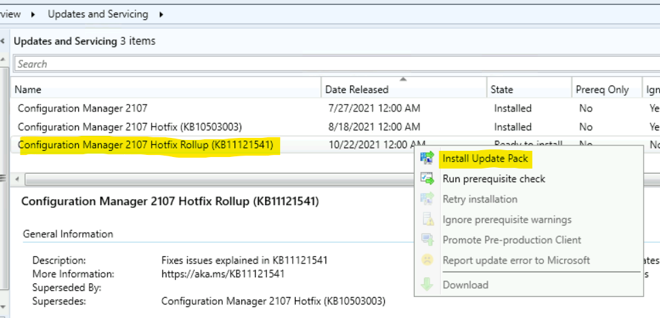
Task: Click the left pane scroll-up arrow
Action: click(3, 60)
